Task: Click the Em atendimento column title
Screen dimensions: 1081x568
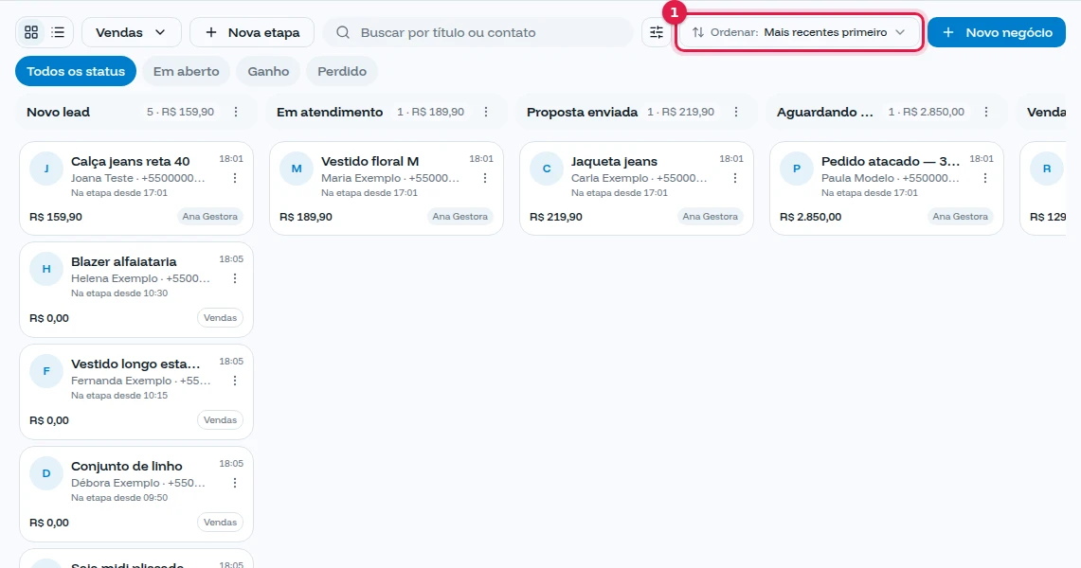Action: (330, 113)
